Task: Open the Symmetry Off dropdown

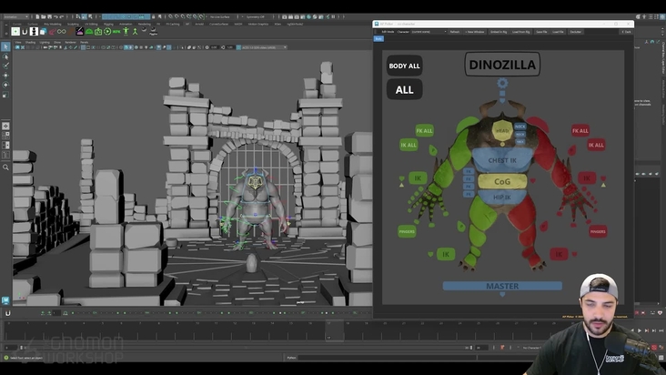Action: (x=257, y=17)
